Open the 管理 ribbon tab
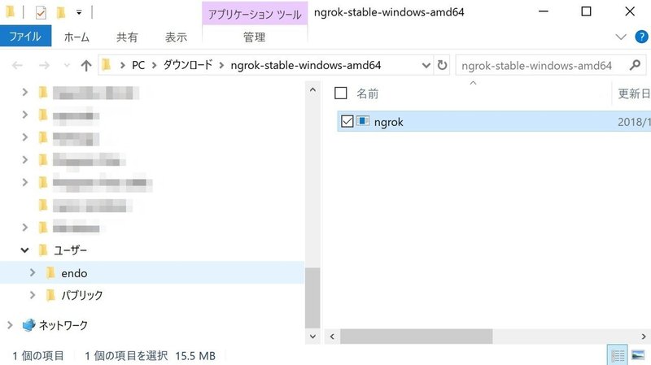Screen dimensions: 651x365 point(254,37)
